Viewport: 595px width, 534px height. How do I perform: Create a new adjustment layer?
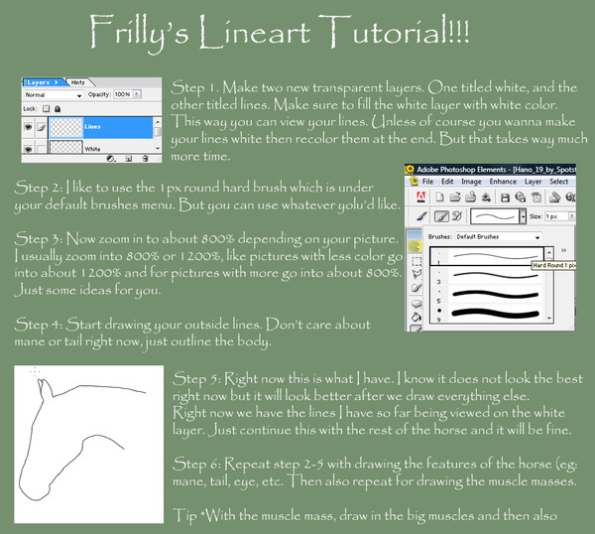(111, 159)
